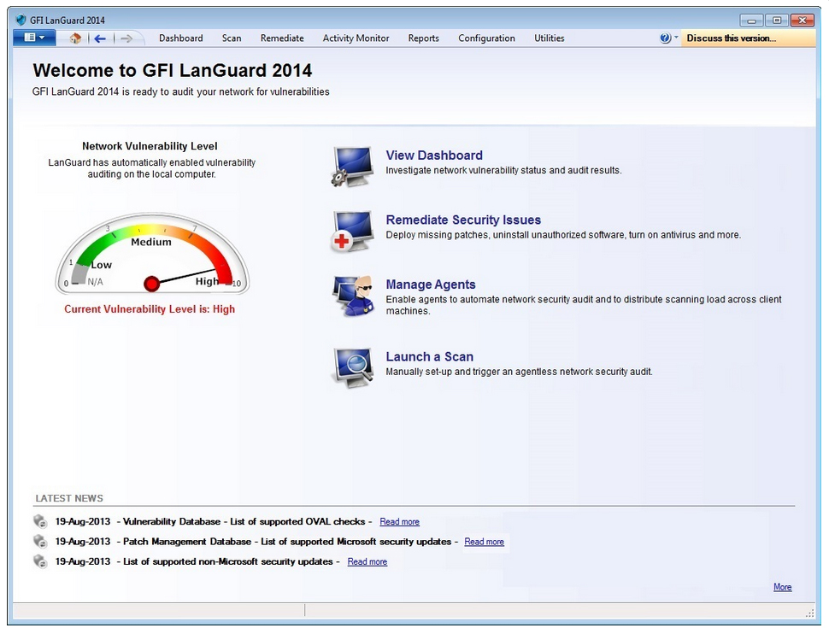Open the Remediate Security Issues link
This screenshot has height=628, width=829.
(463, 220)
